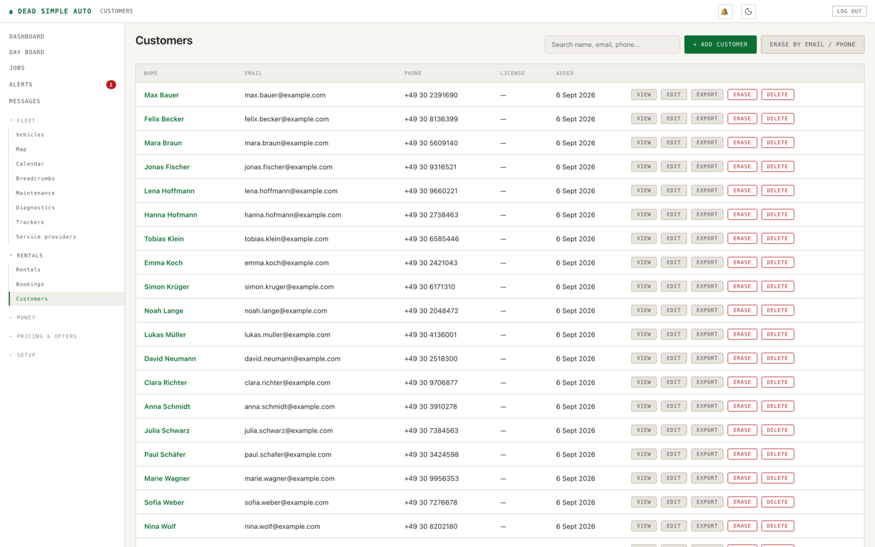Image resolution: width=875 pixels, height=547 pixels.
Task: View Lukas Müller's record
Action: [x=644, y=334]
